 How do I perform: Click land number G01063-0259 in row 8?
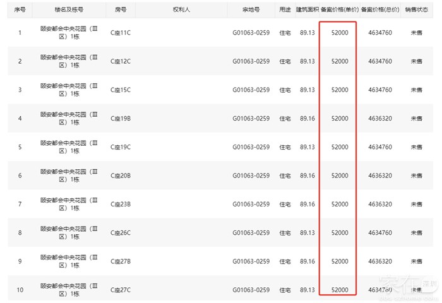click(251, 233)
